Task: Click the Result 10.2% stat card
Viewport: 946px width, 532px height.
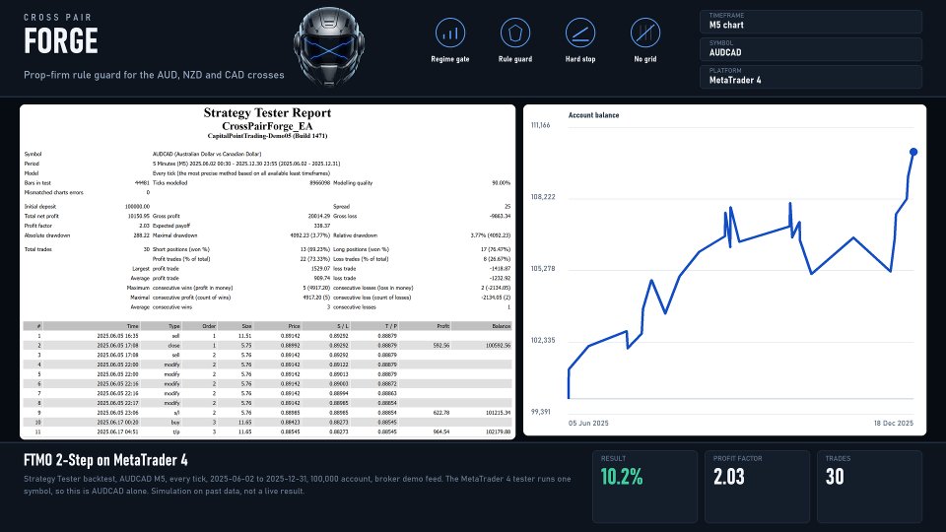Action: [x=644, y=486]
